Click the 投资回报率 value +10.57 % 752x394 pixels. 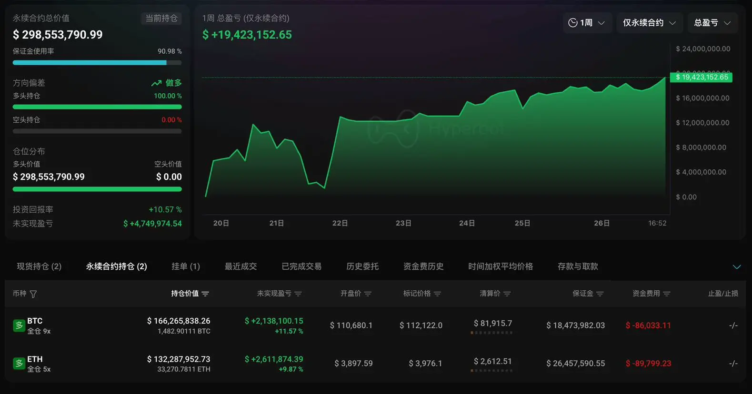[x=165, y=210]
